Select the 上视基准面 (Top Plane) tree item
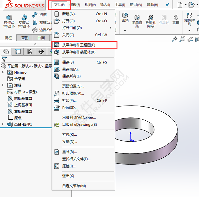199x197 pixels. (x=20, y=105)
